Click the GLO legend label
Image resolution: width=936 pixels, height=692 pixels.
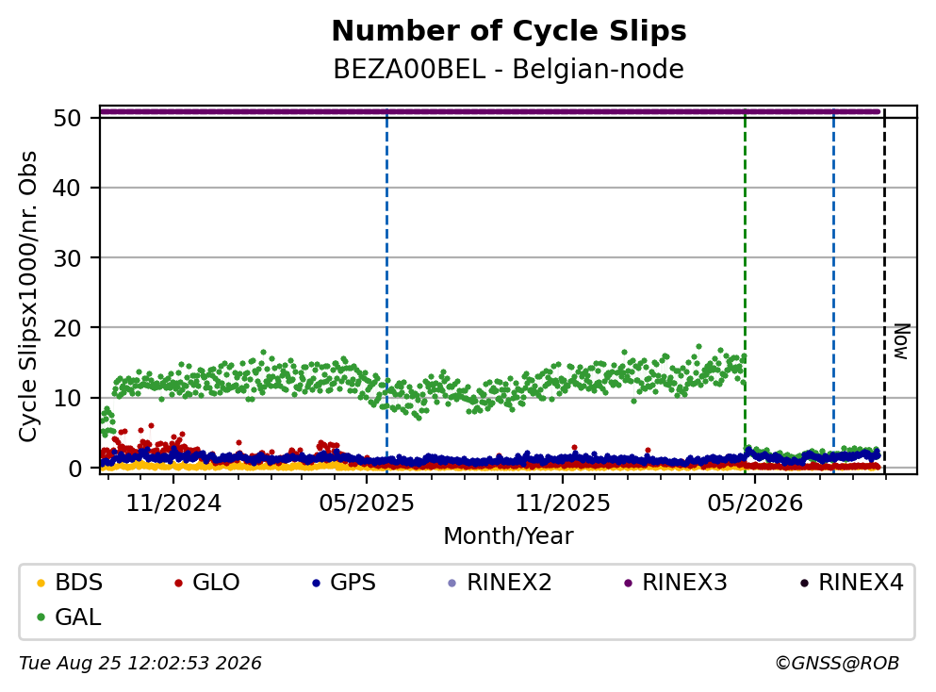tap(216, 582)
